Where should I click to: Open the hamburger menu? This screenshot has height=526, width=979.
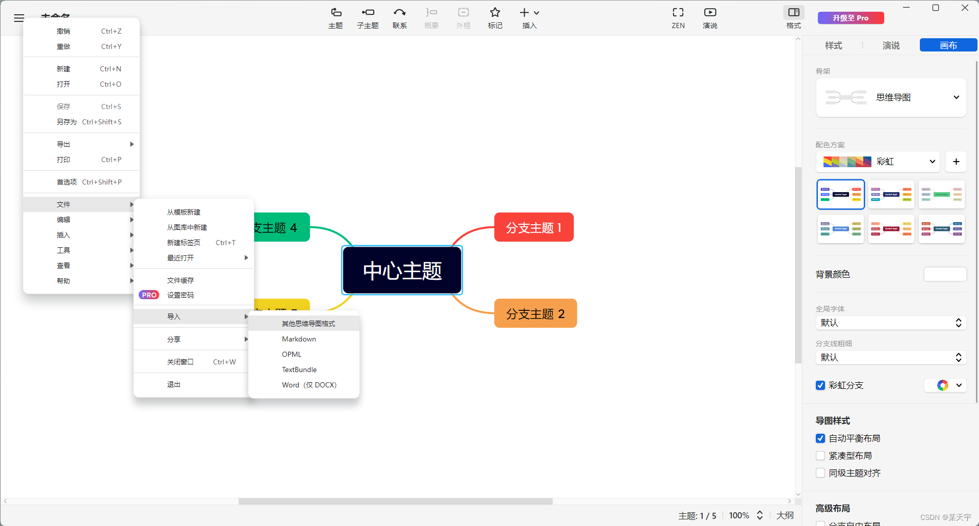[x=19, y=18]
